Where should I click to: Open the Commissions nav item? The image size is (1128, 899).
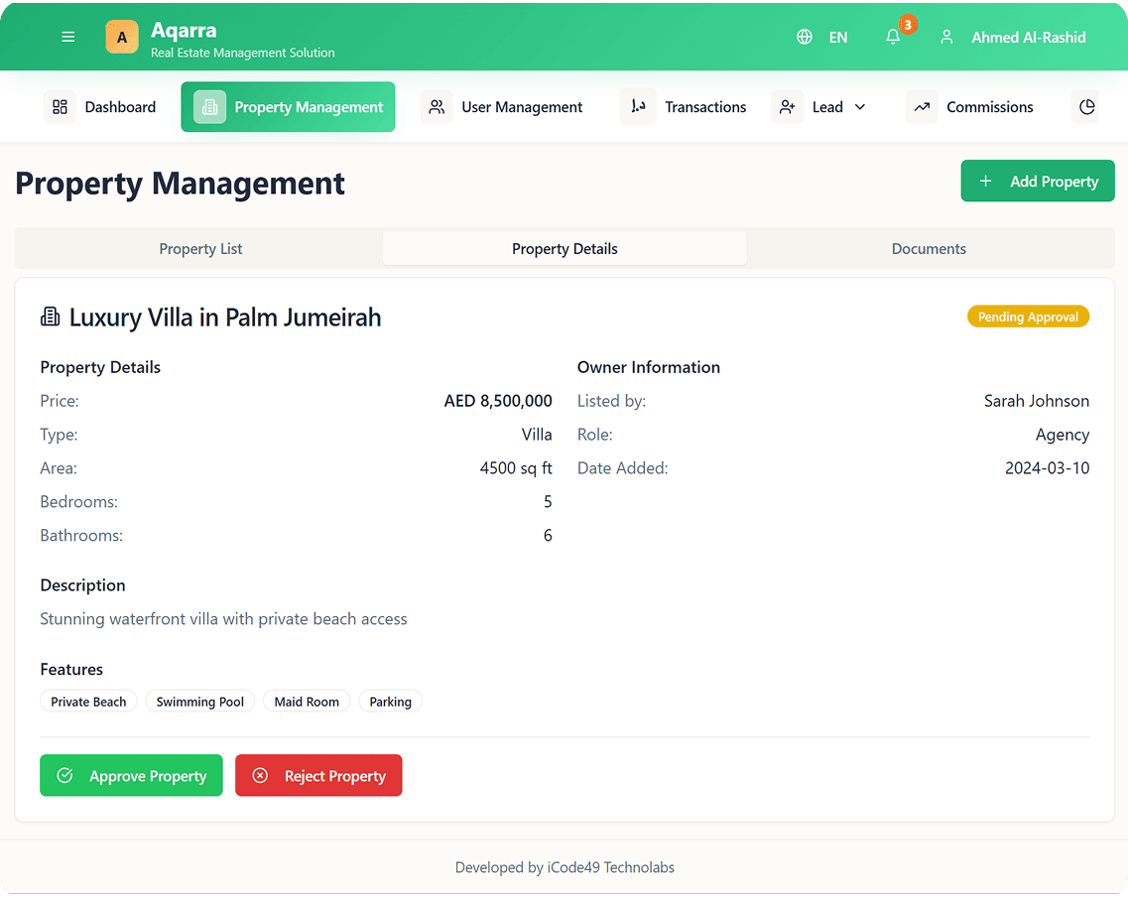969,106
